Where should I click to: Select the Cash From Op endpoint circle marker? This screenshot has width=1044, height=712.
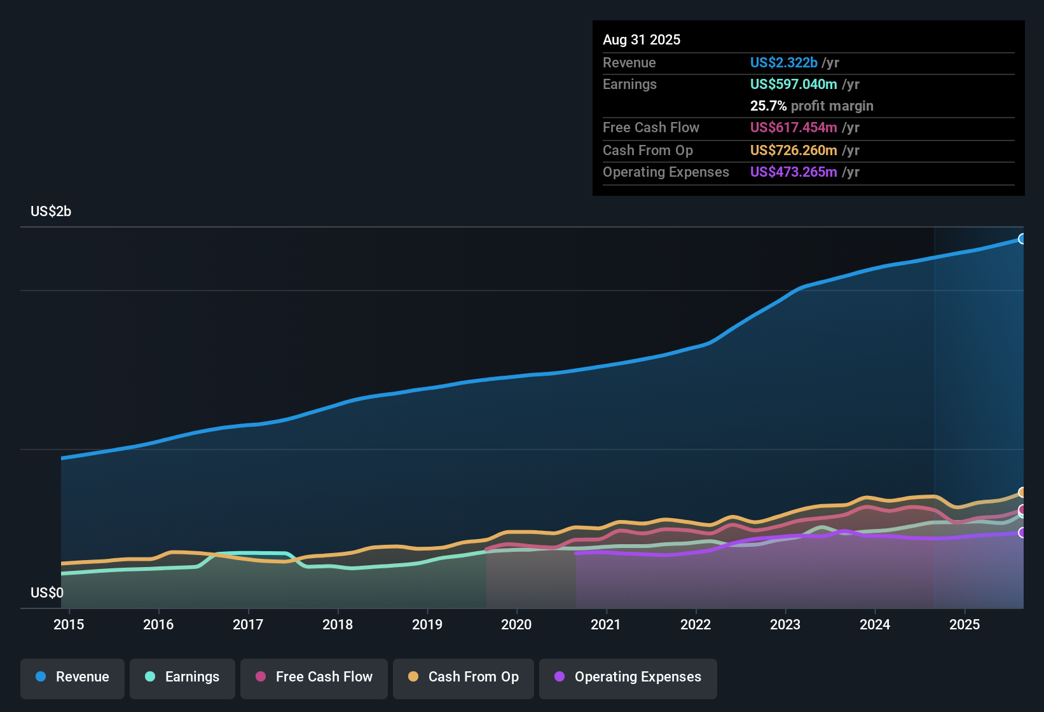[x=1022, y=493]
